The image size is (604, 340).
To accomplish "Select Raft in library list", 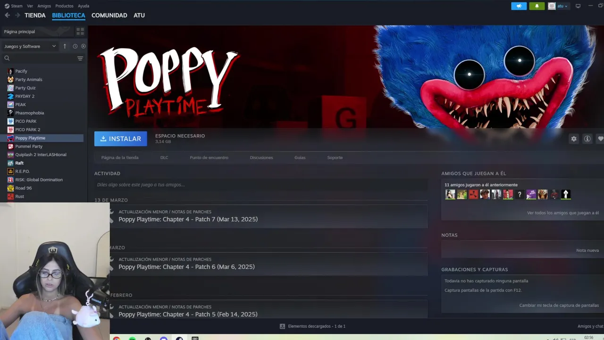I will 19,163.
